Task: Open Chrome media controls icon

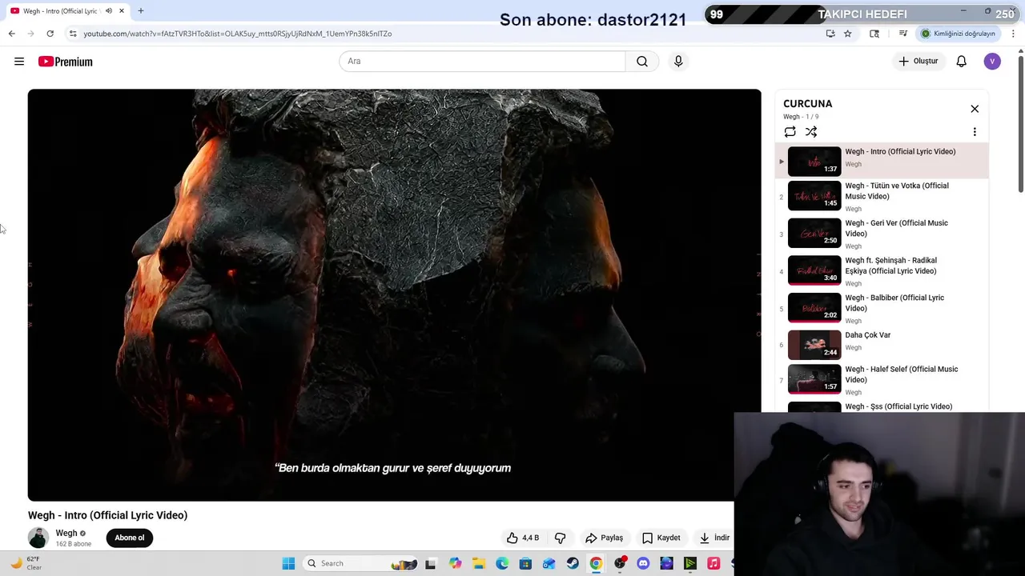Action: [903, 34]
